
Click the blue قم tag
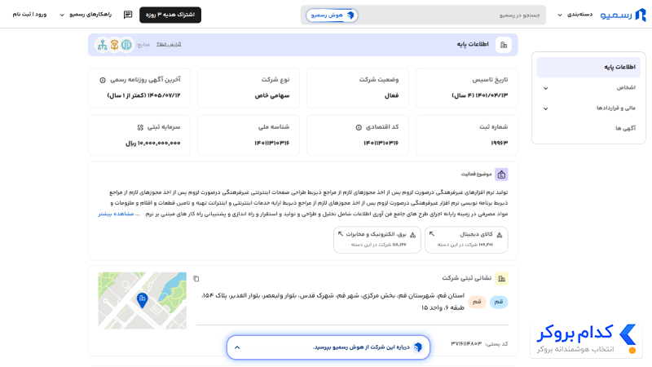tap(499, 302)
